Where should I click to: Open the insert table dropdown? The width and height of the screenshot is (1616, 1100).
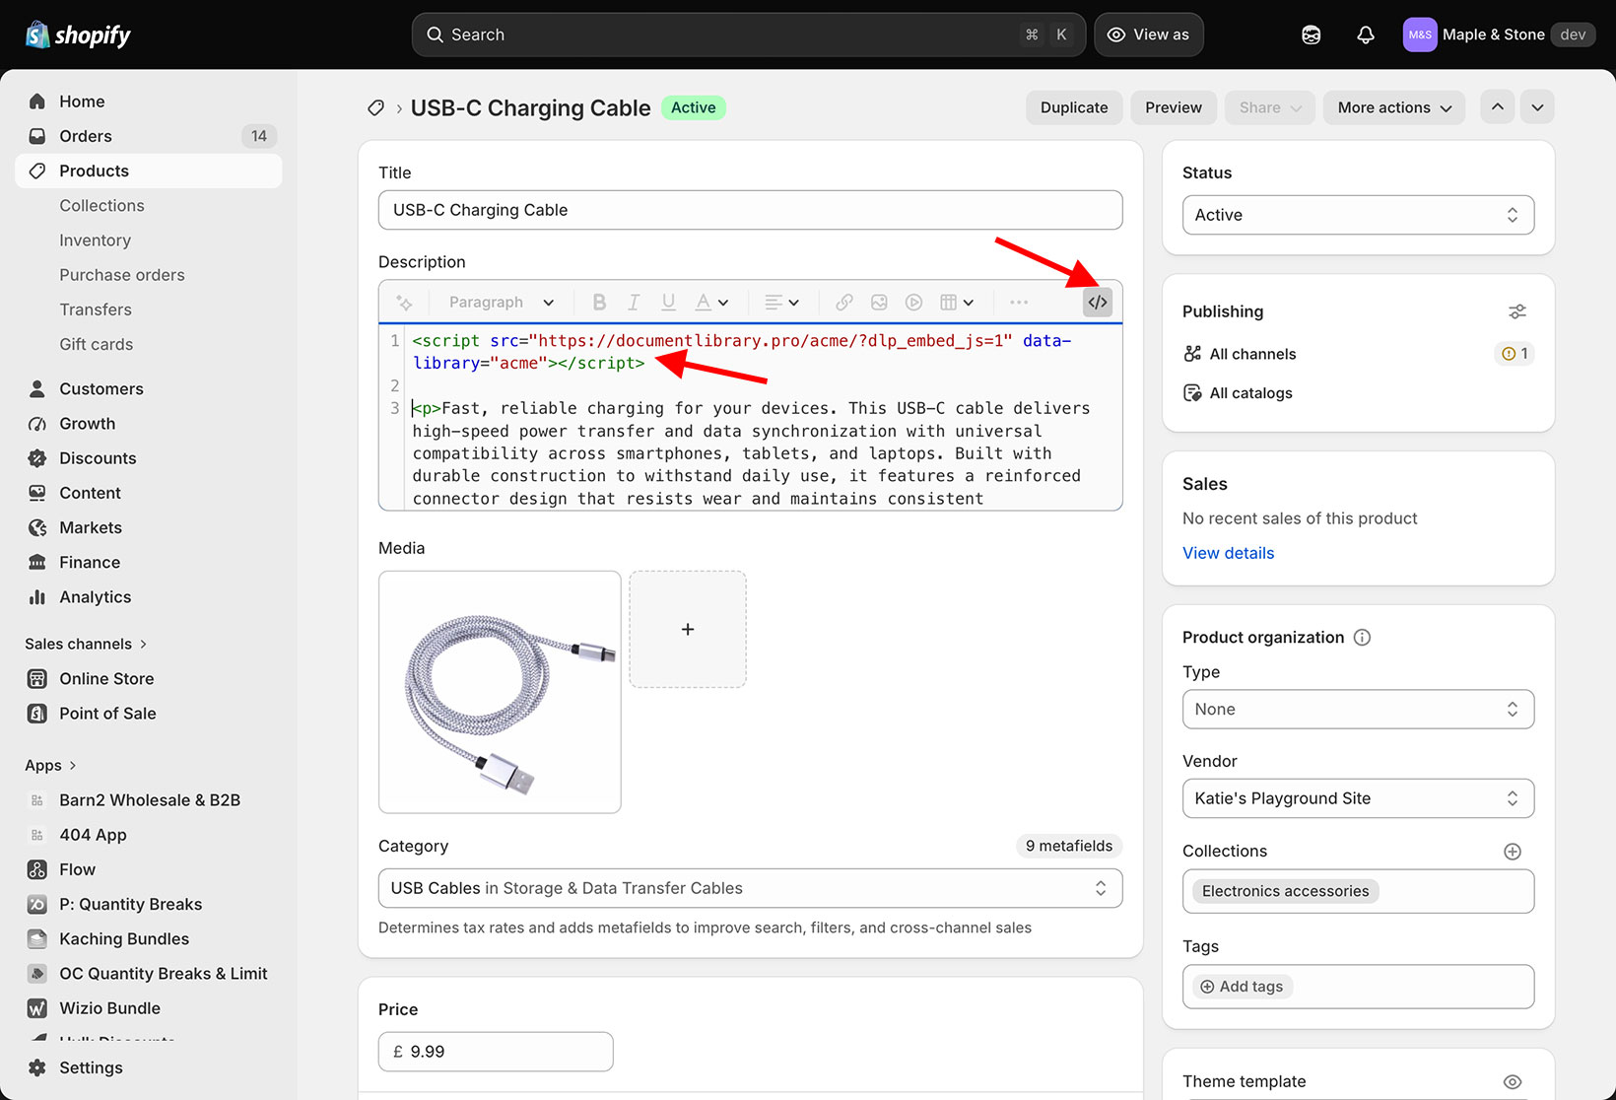click(957, 303)
